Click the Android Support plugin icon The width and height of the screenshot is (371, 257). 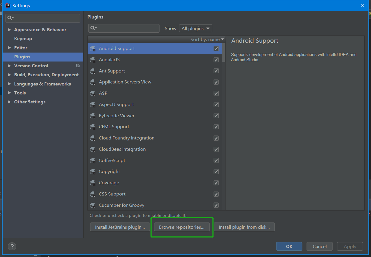click(x=93, y=49)
